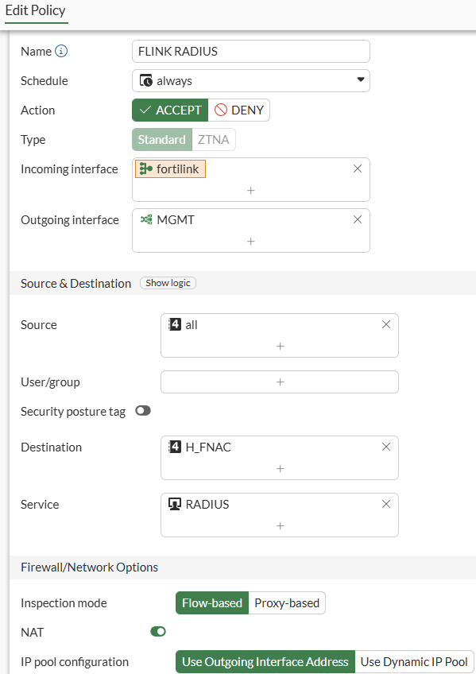Viewport: 476px width, 674px height.
Task: Select the Edit Policy tab heading
Action: pyautogui.click(x=36, y=10)
